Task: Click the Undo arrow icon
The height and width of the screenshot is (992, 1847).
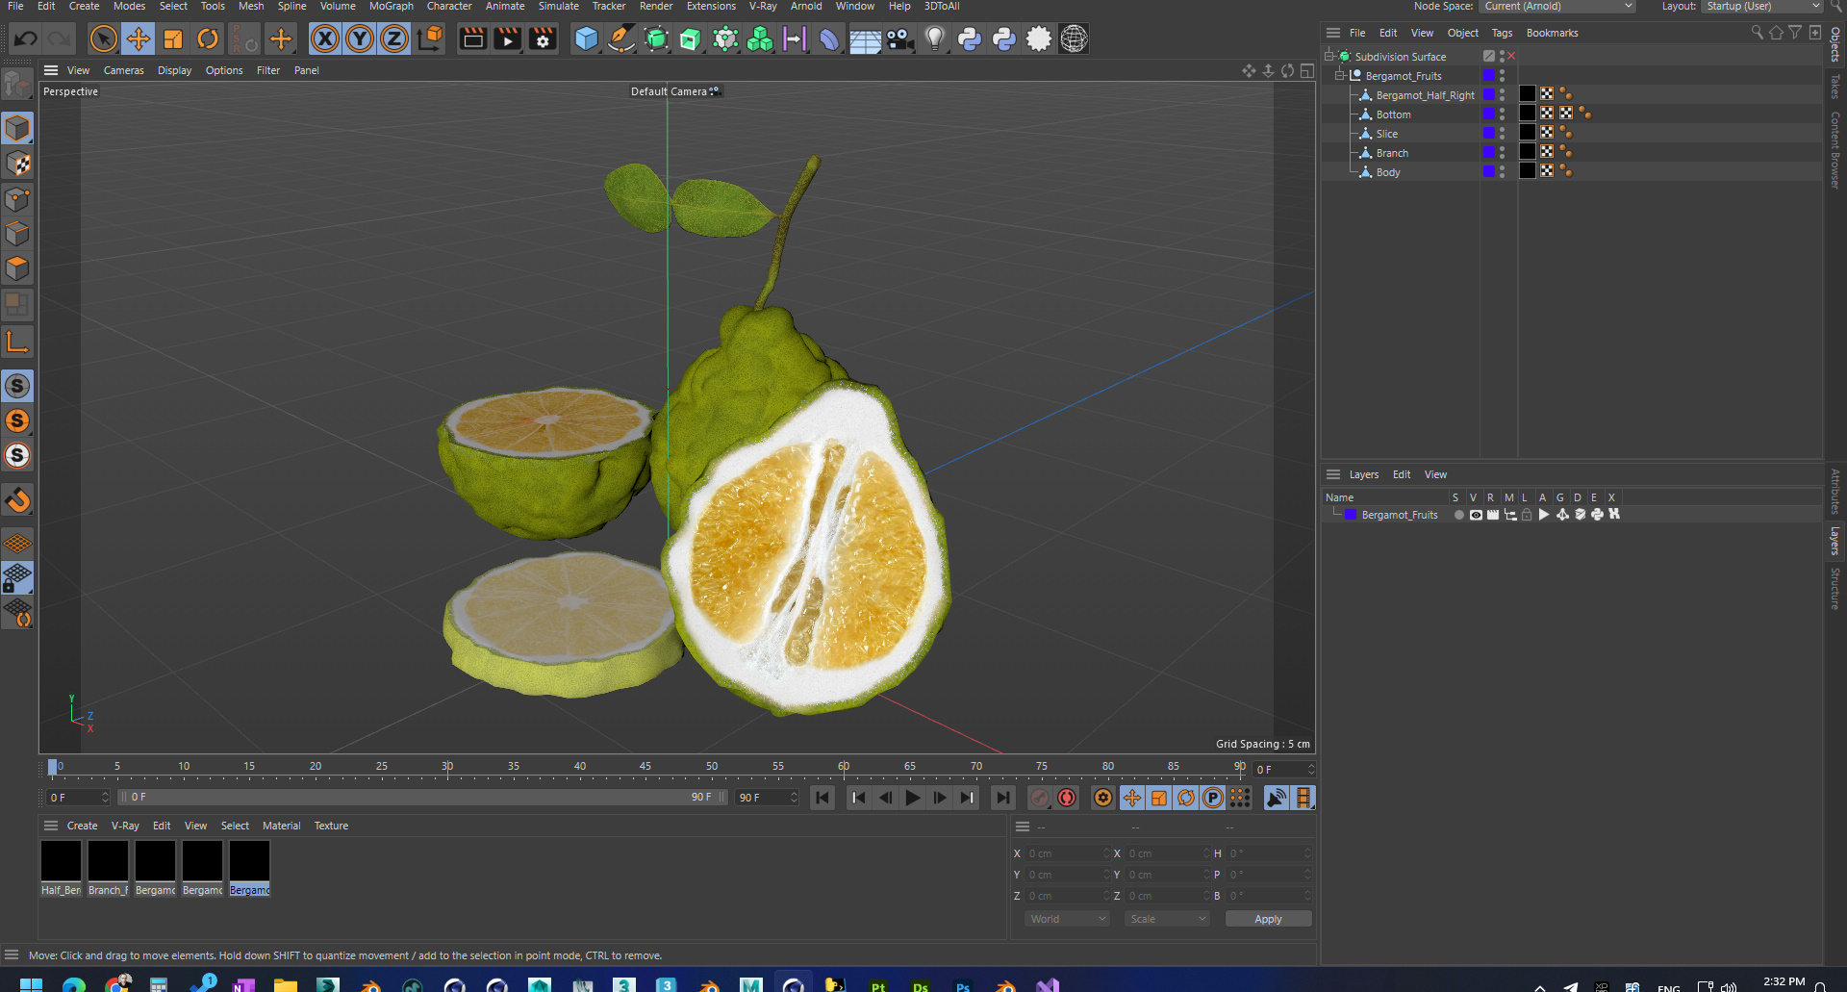Action: click(x=26, y=39)
